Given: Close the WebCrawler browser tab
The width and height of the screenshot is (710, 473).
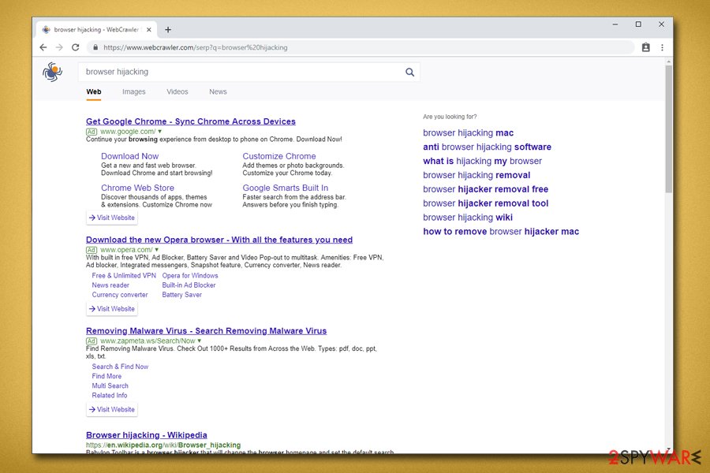Looking at the screenshot, I should click(x=149, y=30).
